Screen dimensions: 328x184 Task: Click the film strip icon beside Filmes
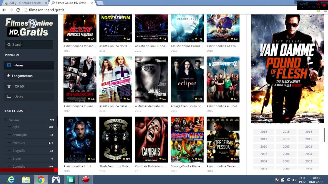tap(9, 65)
